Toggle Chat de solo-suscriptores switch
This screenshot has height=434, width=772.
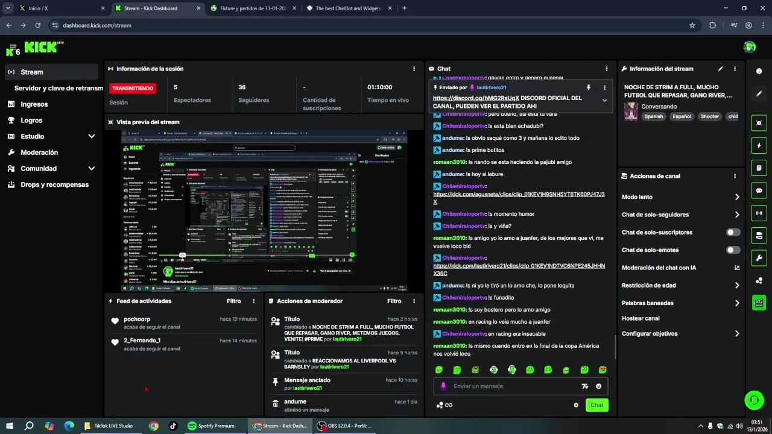coord(733,232)
